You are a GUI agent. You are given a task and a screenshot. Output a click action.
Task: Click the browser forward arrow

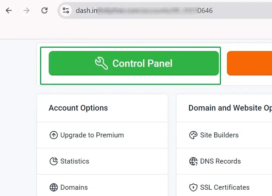(27, 11)
